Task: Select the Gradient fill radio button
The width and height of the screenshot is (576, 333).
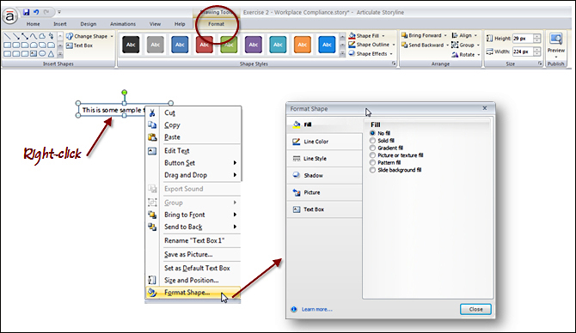Action: [372, 148]
